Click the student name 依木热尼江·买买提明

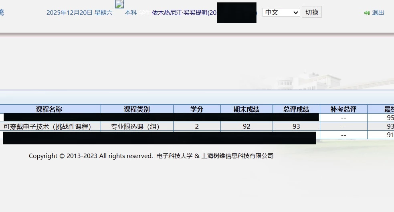[x=180, y=12]
